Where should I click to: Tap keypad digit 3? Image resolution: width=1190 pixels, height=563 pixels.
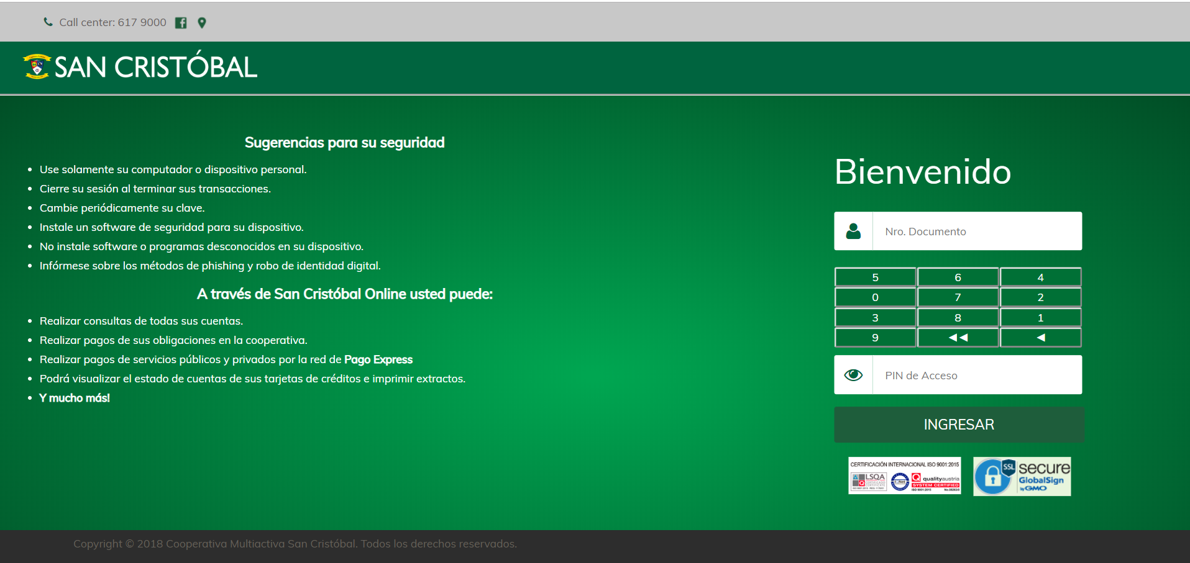click(x=875, y=318)
